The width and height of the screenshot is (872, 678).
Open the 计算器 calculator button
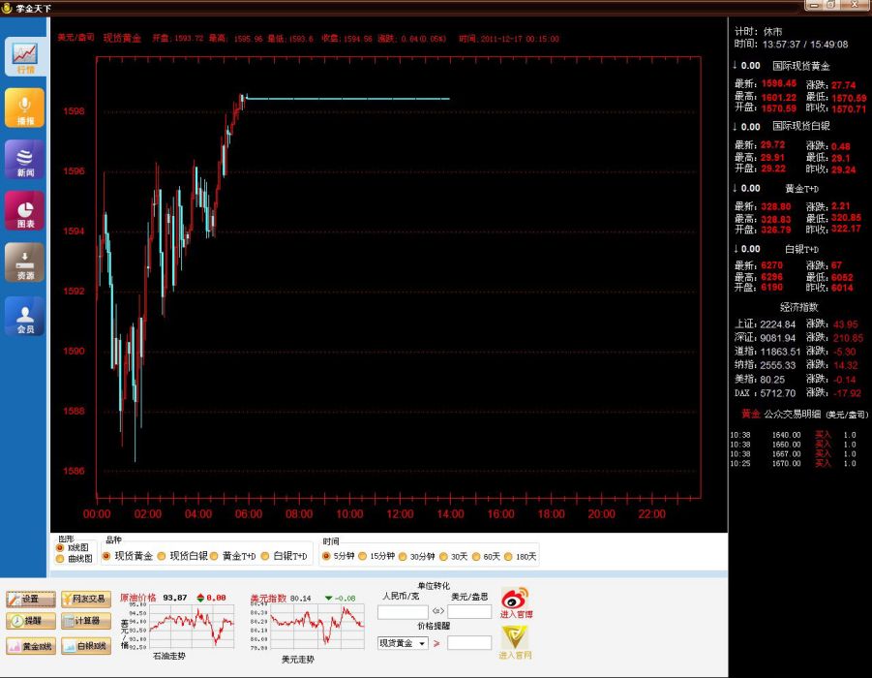click(x=86, y=621)
